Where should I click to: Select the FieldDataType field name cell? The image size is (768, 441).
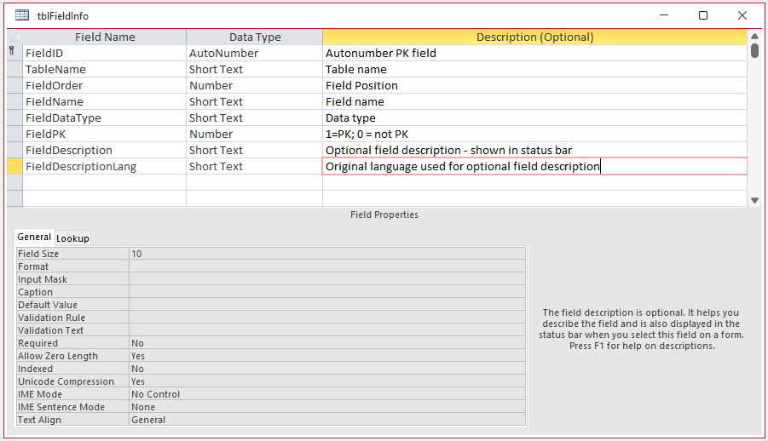coord(104,117)
